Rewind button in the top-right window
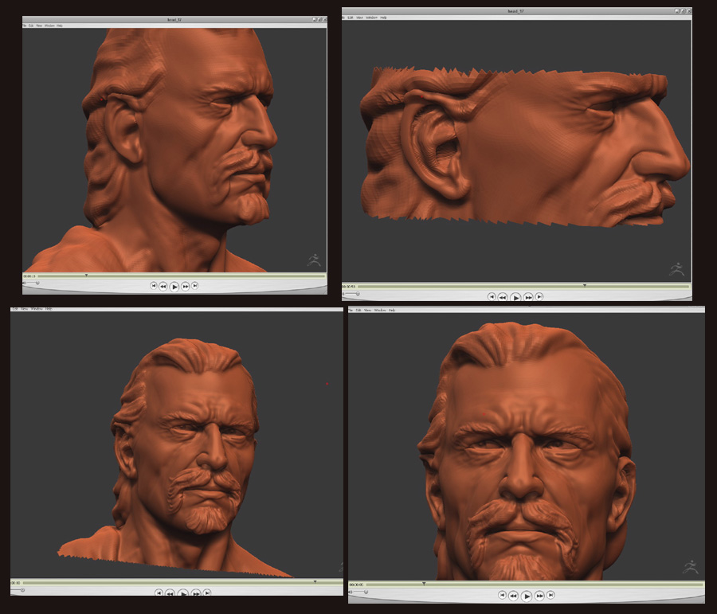The image size is (717, 614). [503, 297]
